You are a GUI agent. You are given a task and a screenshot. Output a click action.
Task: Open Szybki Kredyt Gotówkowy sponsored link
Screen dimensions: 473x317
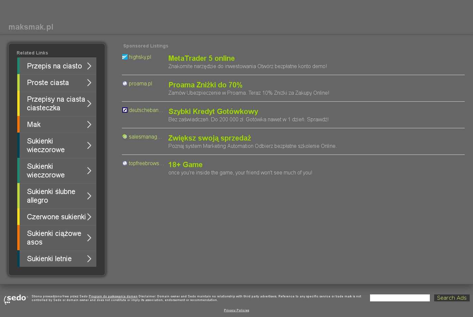pos(213,112)
